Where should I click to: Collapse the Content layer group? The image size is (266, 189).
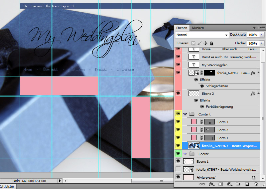(185, 114)
